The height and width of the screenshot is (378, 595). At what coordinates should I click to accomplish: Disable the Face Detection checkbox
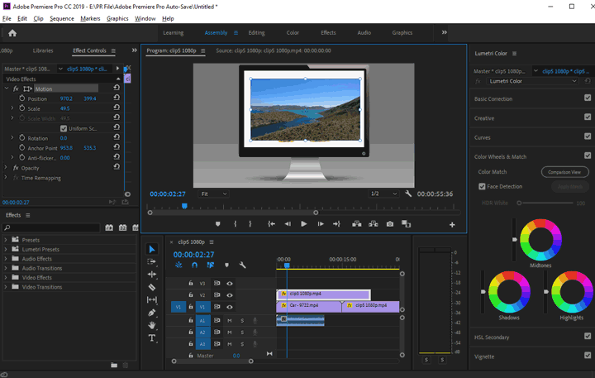pyautogui.click(x=483, y=186)
